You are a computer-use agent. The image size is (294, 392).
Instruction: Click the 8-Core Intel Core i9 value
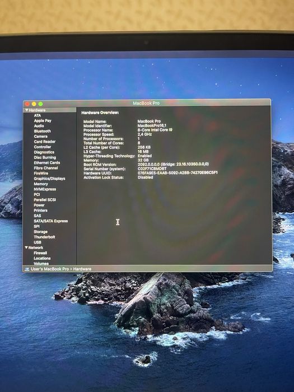155,130
